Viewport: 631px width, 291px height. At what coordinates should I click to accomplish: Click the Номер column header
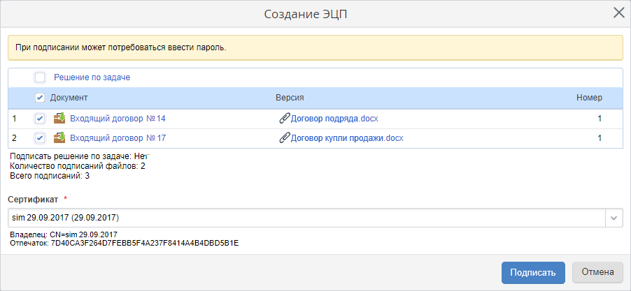[588, 98]
